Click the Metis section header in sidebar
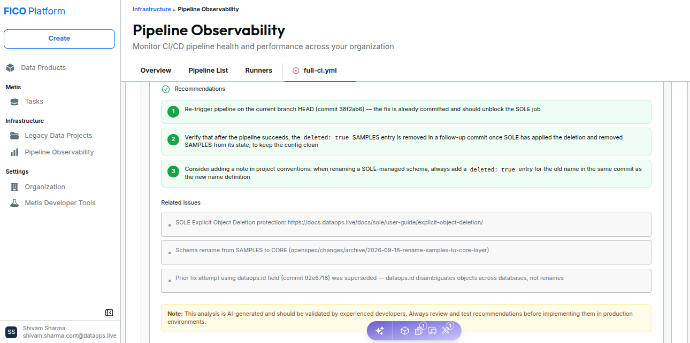 [13, 87]
